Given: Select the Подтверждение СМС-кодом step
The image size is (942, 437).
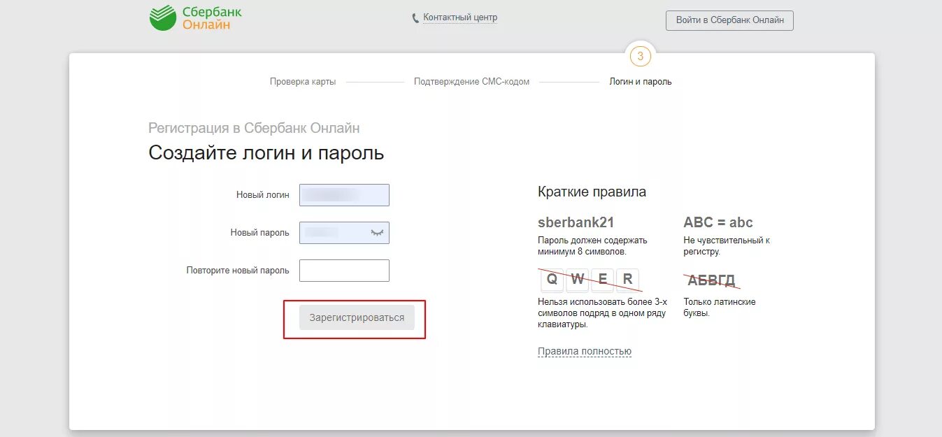Looking at the screenshot, I should 471,82.
